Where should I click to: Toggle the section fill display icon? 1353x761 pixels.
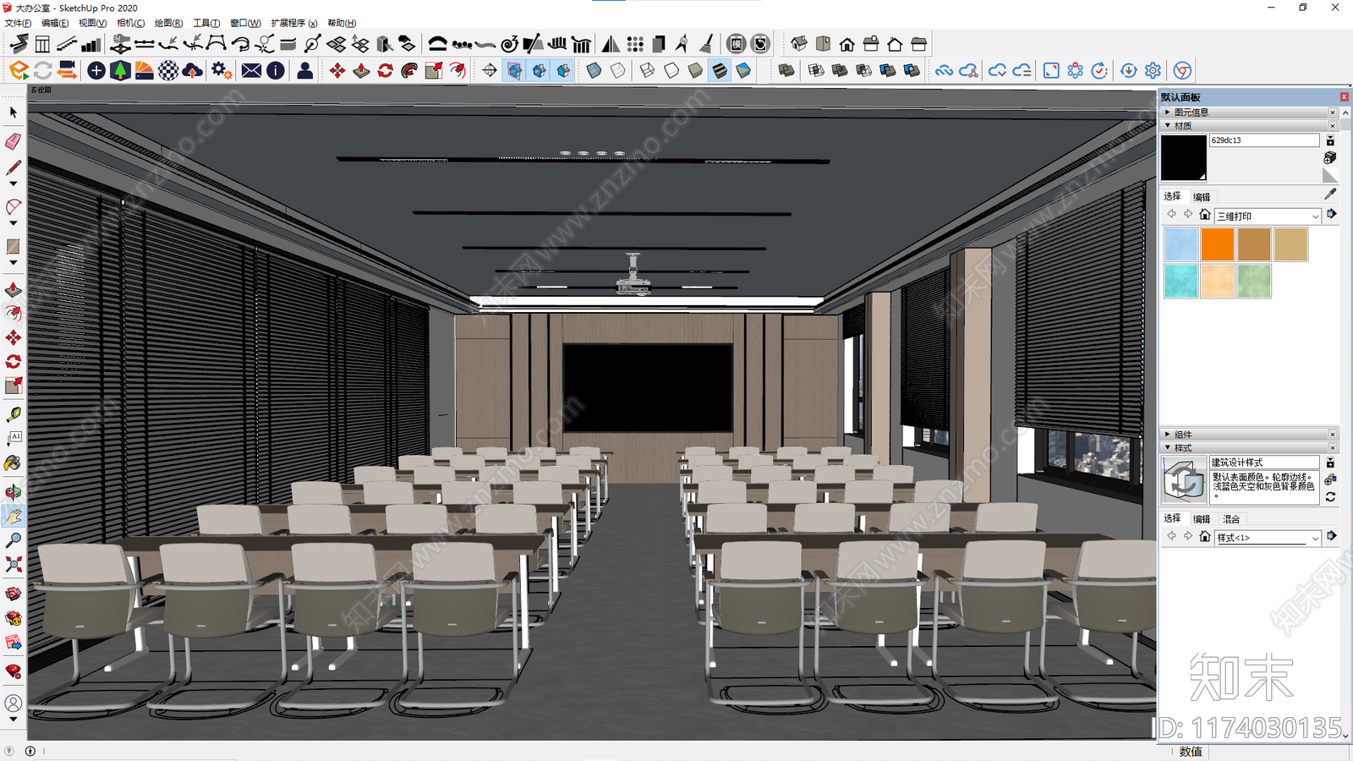click(x=563, y=70)
